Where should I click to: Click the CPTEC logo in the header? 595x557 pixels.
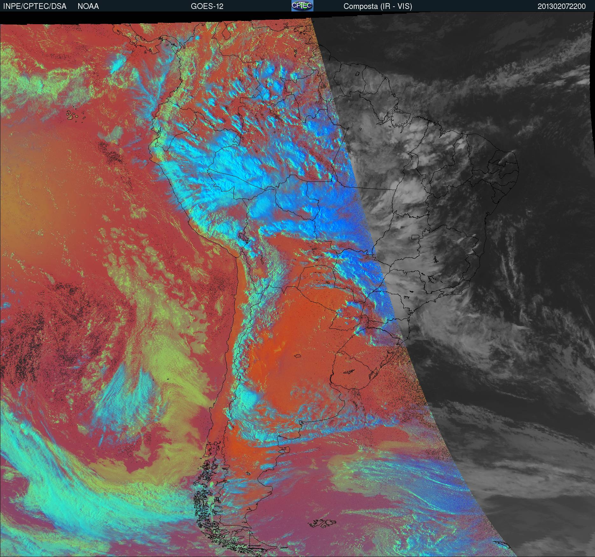[x=302, y=6]
